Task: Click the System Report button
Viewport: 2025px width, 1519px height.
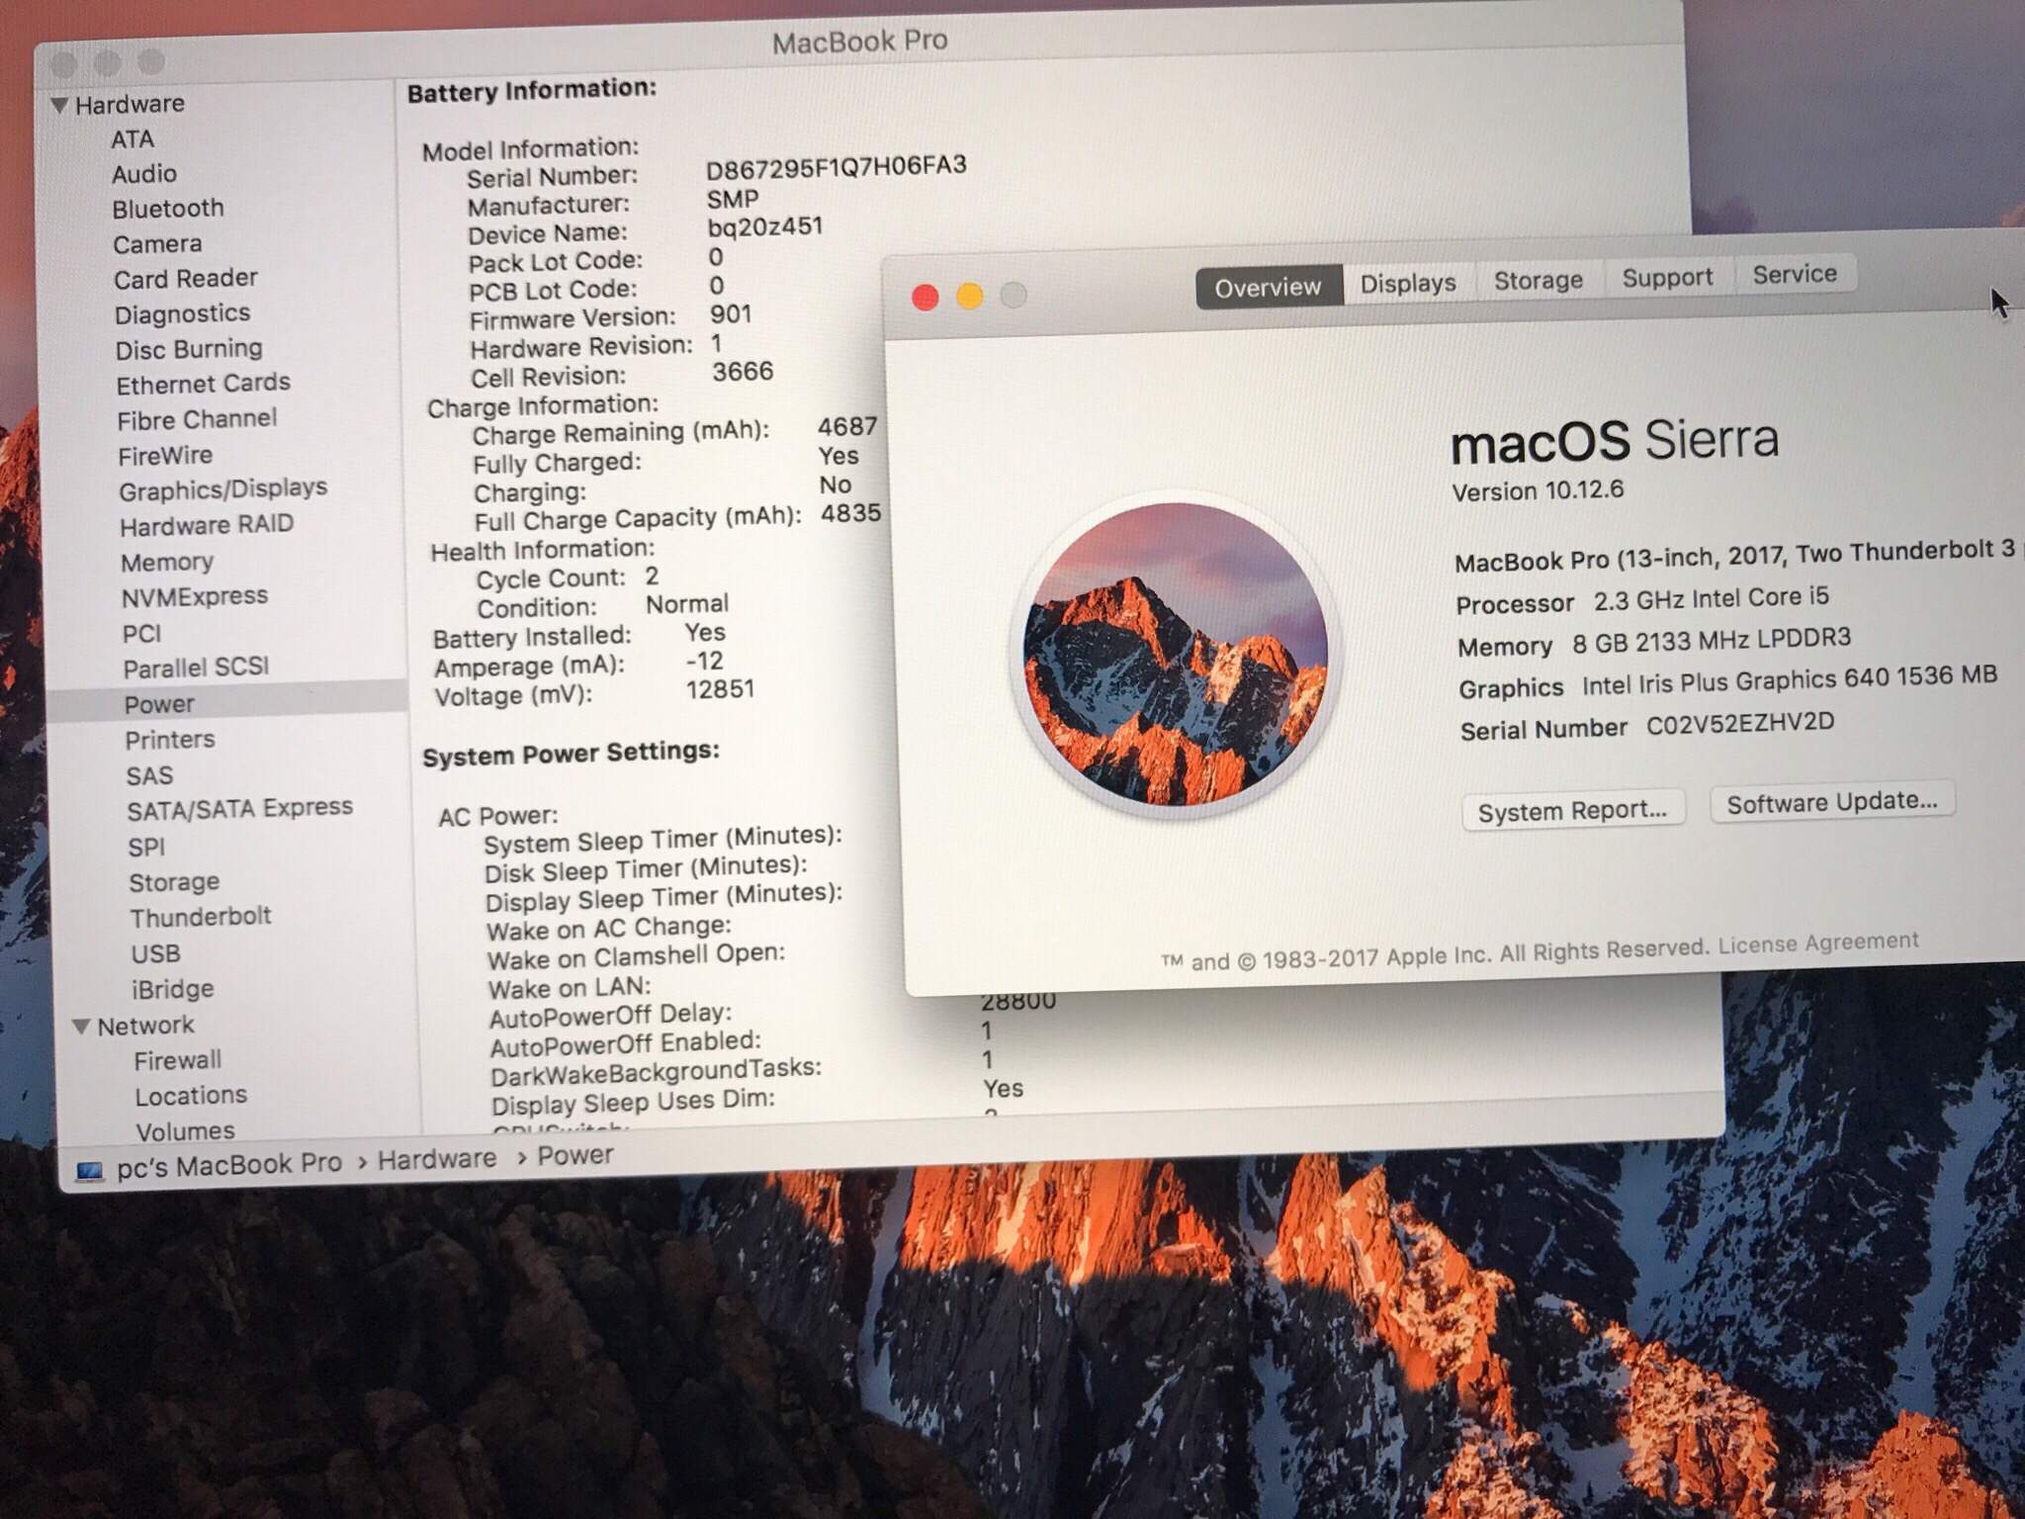Action: [x=1572, y=812]
